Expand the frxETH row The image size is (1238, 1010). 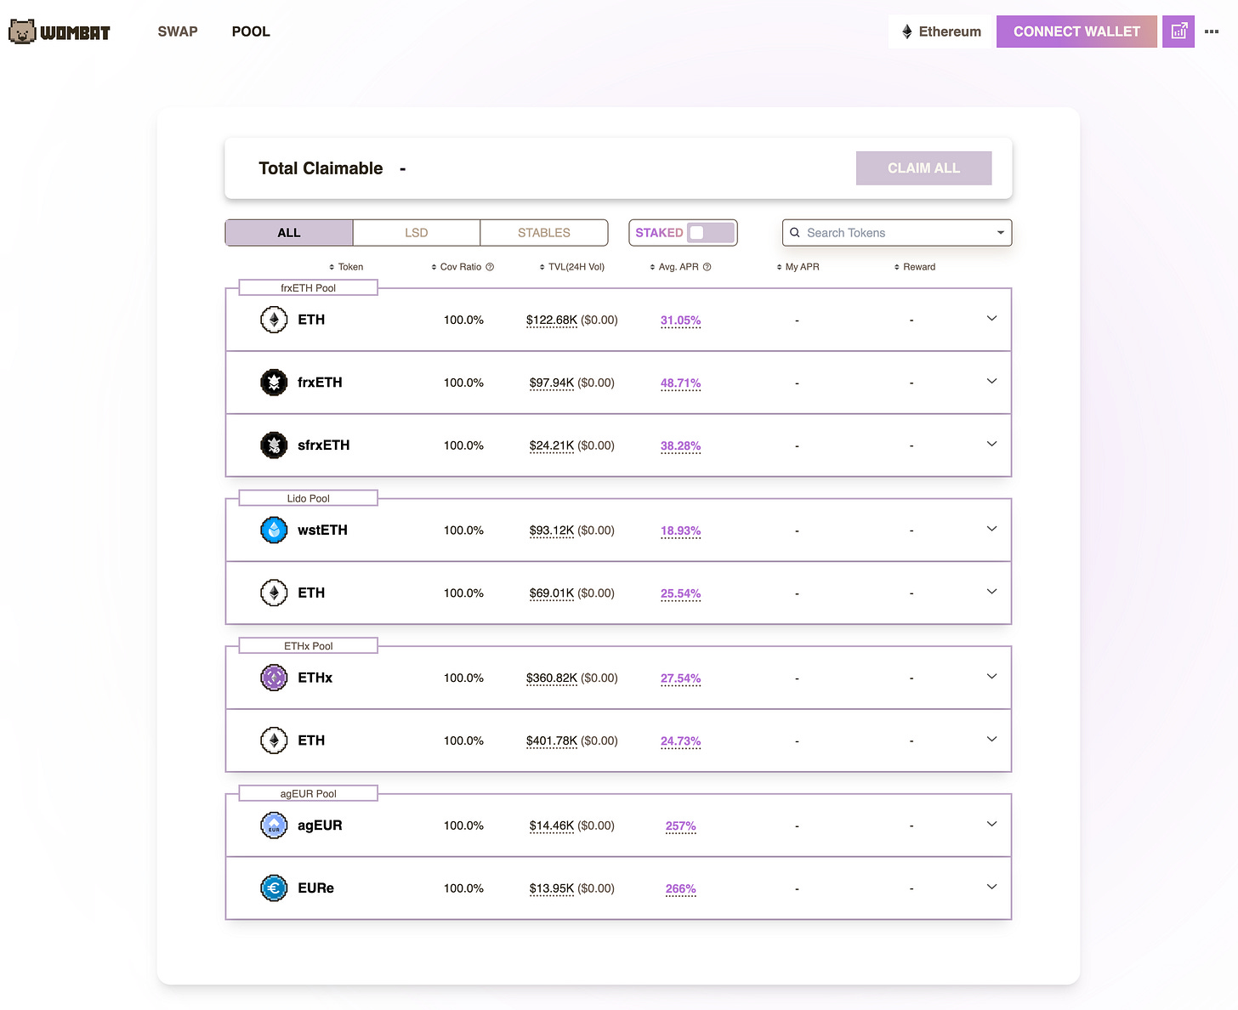tap(991, 382)
